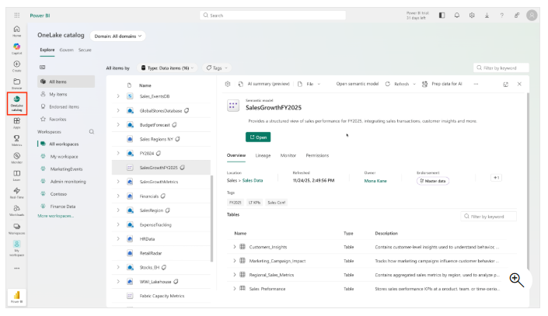This screenshot has height=316, width=548.
Task: Select the MarketingEvents workspace
Action: pos(66,169)
